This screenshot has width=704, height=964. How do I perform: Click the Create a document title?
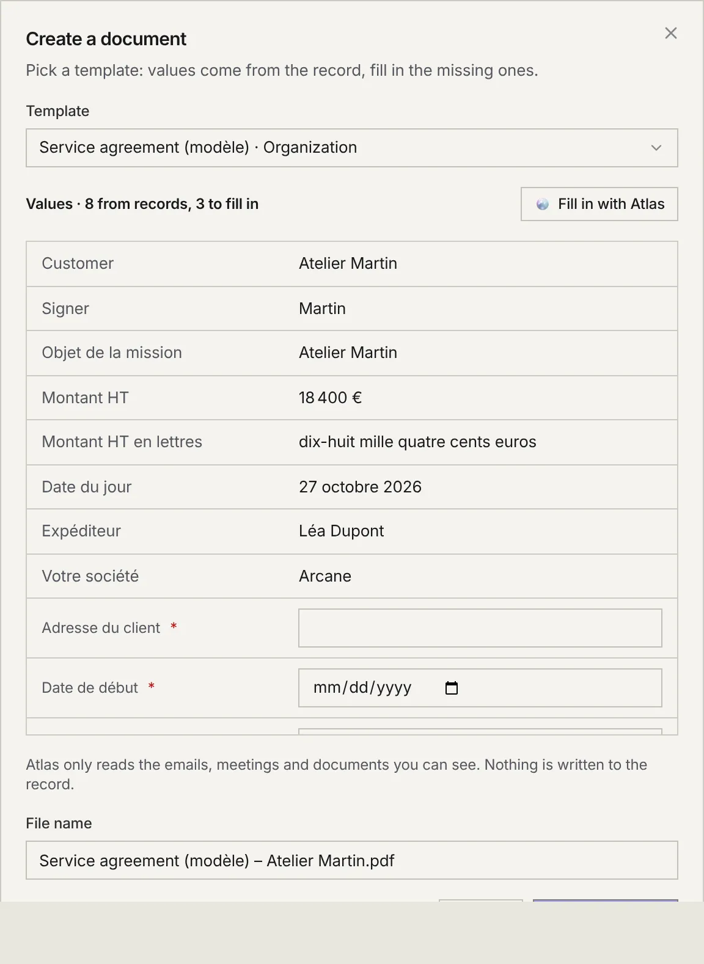tap(106, 39)
